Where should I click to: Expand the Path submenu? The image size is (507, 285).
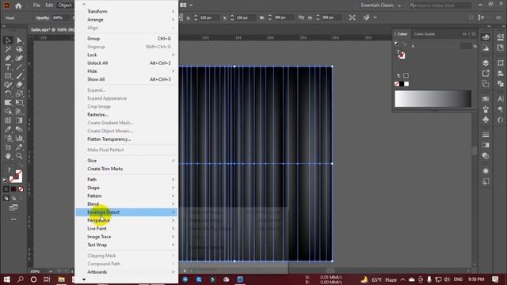[x=127, y=180]
